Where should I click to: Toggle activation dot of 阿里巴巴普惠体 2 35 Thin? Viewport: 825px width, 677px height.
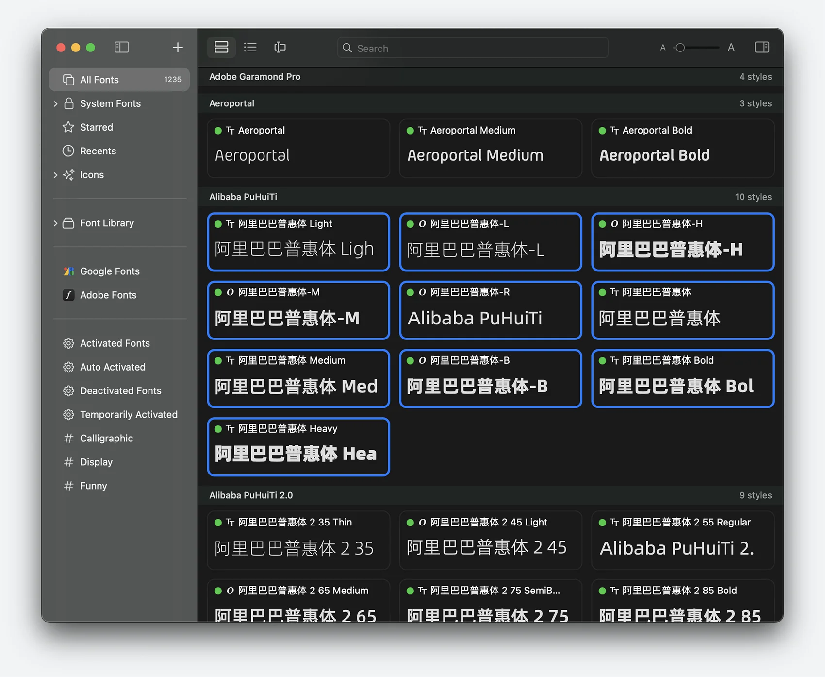point(218,523)
